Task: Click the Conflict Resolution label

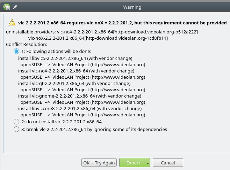Action: [27, 45]
